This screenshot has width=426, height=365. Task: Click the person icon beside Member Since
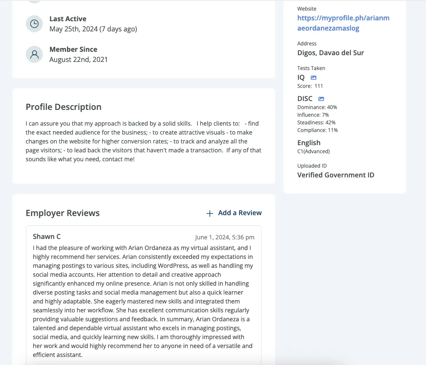pos(34,54)
